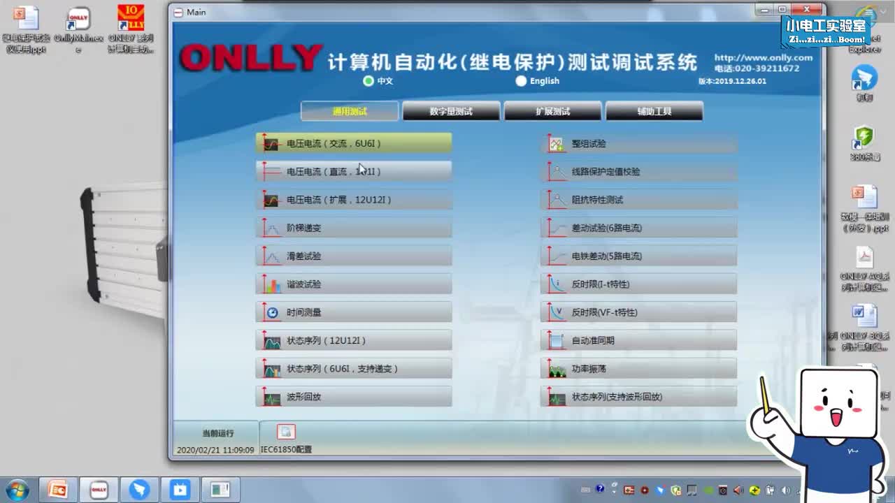Screen dimensions: 895x503
Task: Click the 功率振荡 icon
Action: (x=556, y=368)
